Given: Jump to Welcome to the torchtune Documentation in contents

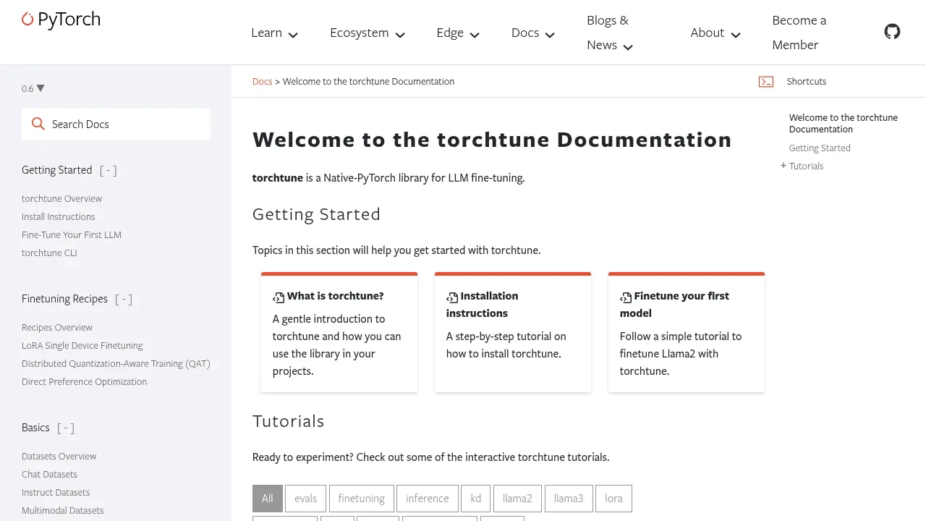Looking at the screenshot, I should (x=844, y=123).
